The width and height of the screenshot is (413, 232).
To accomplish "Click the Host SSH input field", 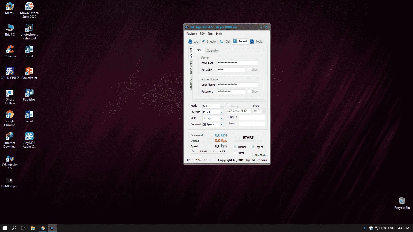I will [x=237, y=63].
